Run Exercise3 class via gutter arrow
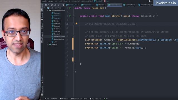Screen dimensions: 178x100 pyautogui.click(x=70, y=8)
